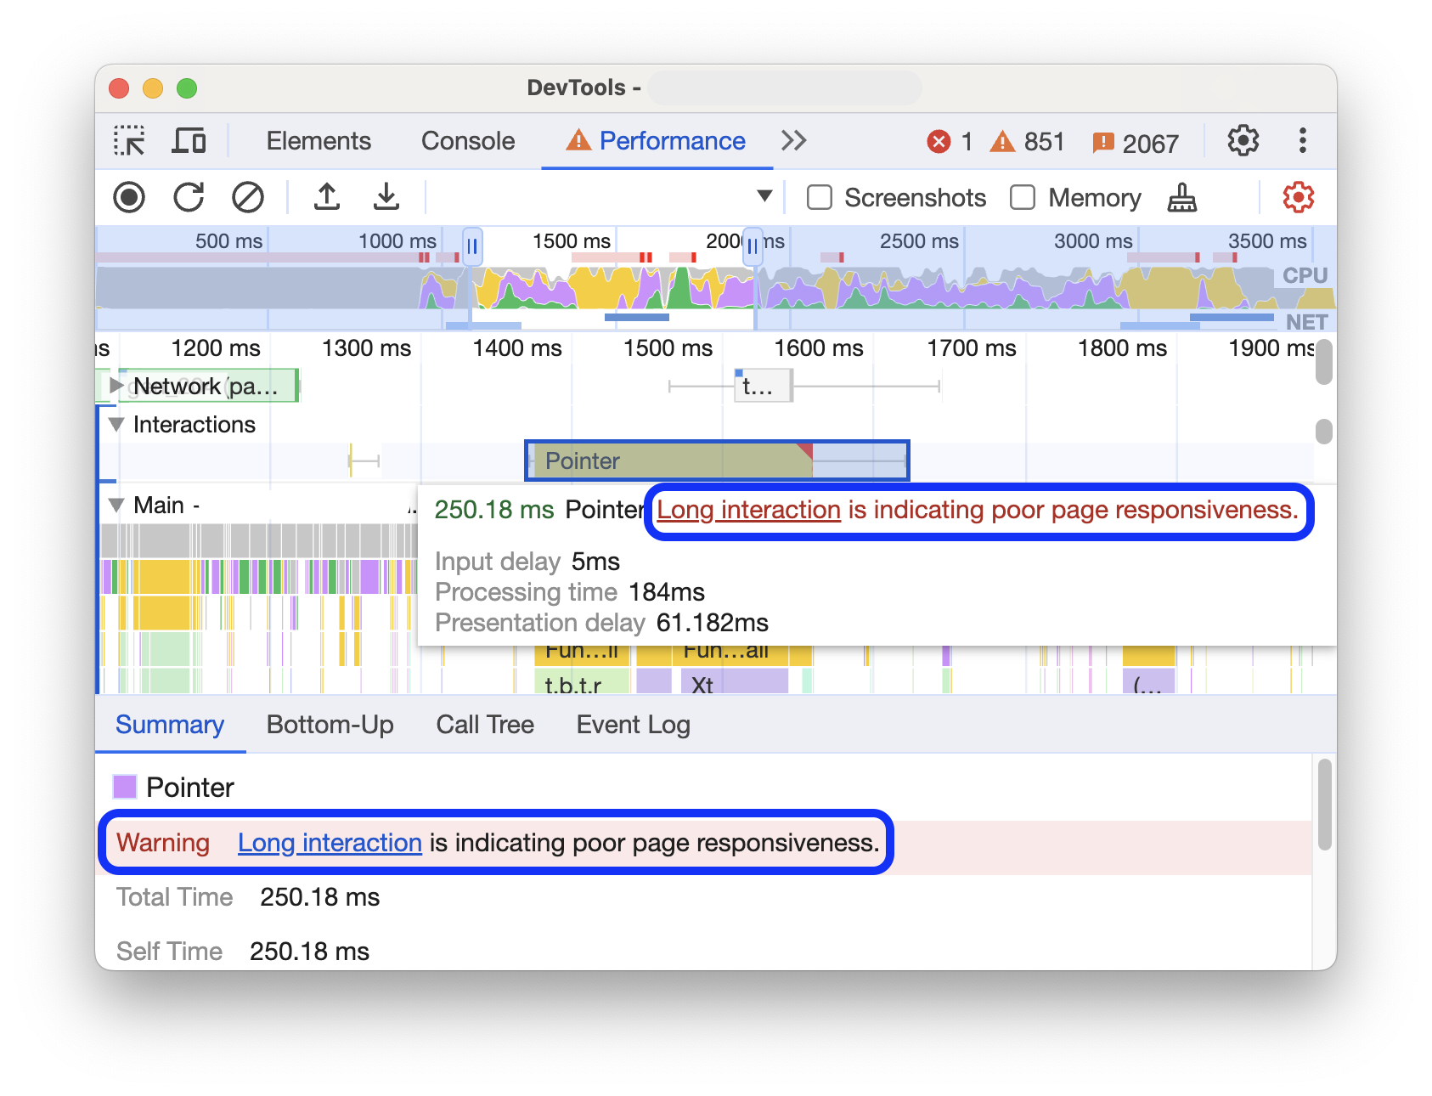Click the purple Pointer color swatch
Screen dimensions: 1432x1096
point(125,787)
